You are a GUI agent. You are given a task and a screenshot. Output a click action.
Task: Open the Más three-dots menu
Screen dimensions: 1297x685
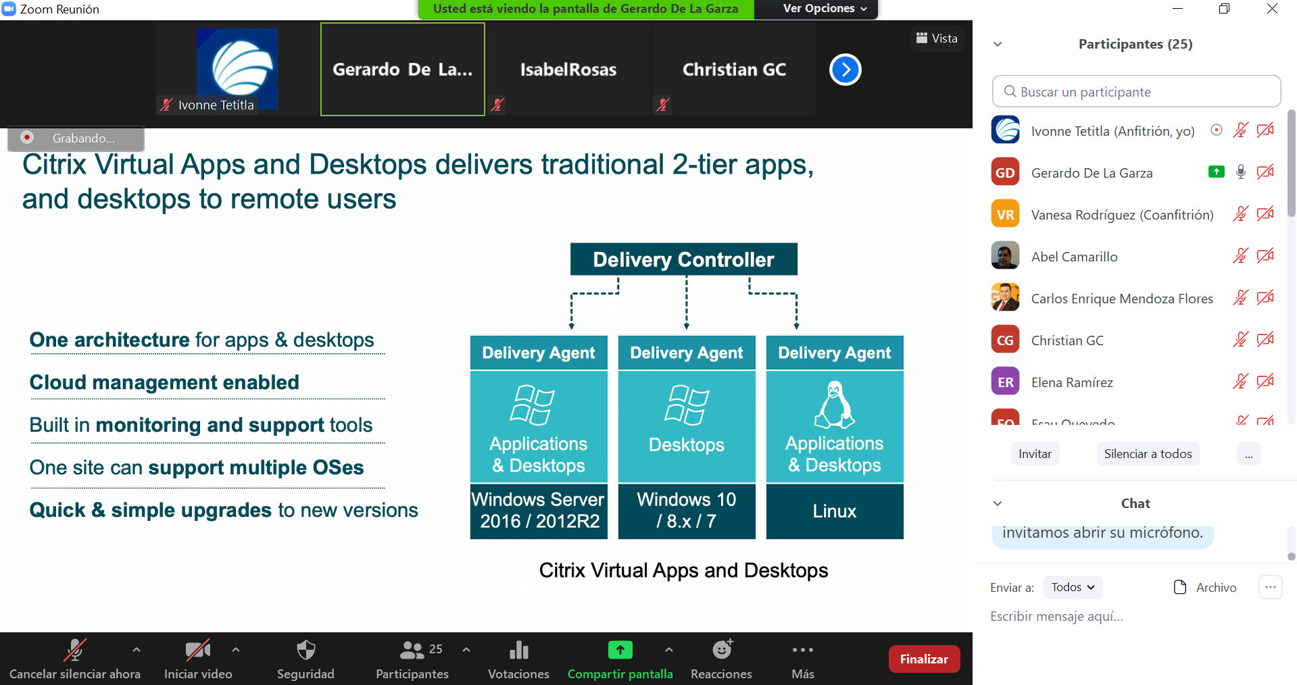point(803,659)
